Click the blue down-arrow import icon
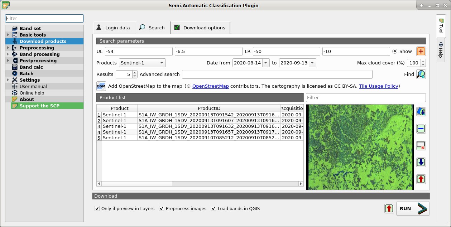 tap(421, 162)
